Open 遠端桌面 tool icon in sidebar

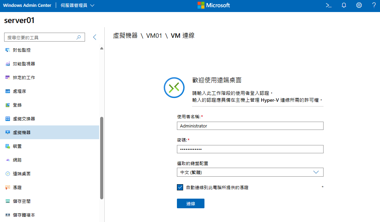coord(8,174)
